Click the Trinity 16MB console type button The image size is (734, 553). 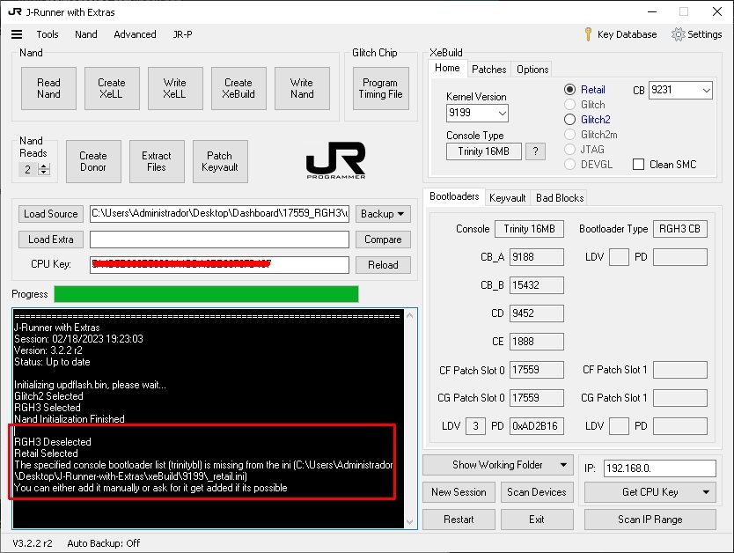pos(483,151)
